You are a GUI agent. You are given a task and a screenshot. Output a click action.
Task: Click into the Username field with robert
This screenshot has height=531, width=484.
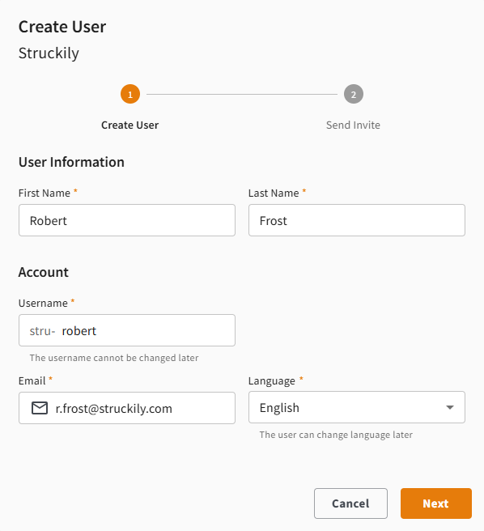[x=127, y=330]
